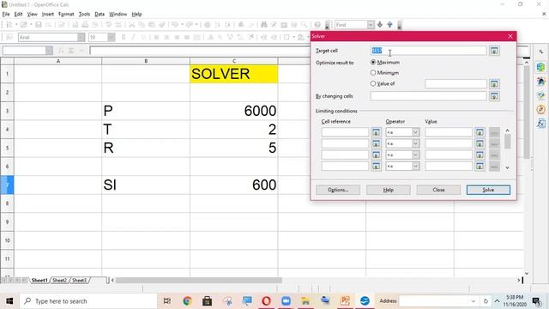Select cell containing 6000
This screenshot has height=309, width=549.
coord(234,111)
